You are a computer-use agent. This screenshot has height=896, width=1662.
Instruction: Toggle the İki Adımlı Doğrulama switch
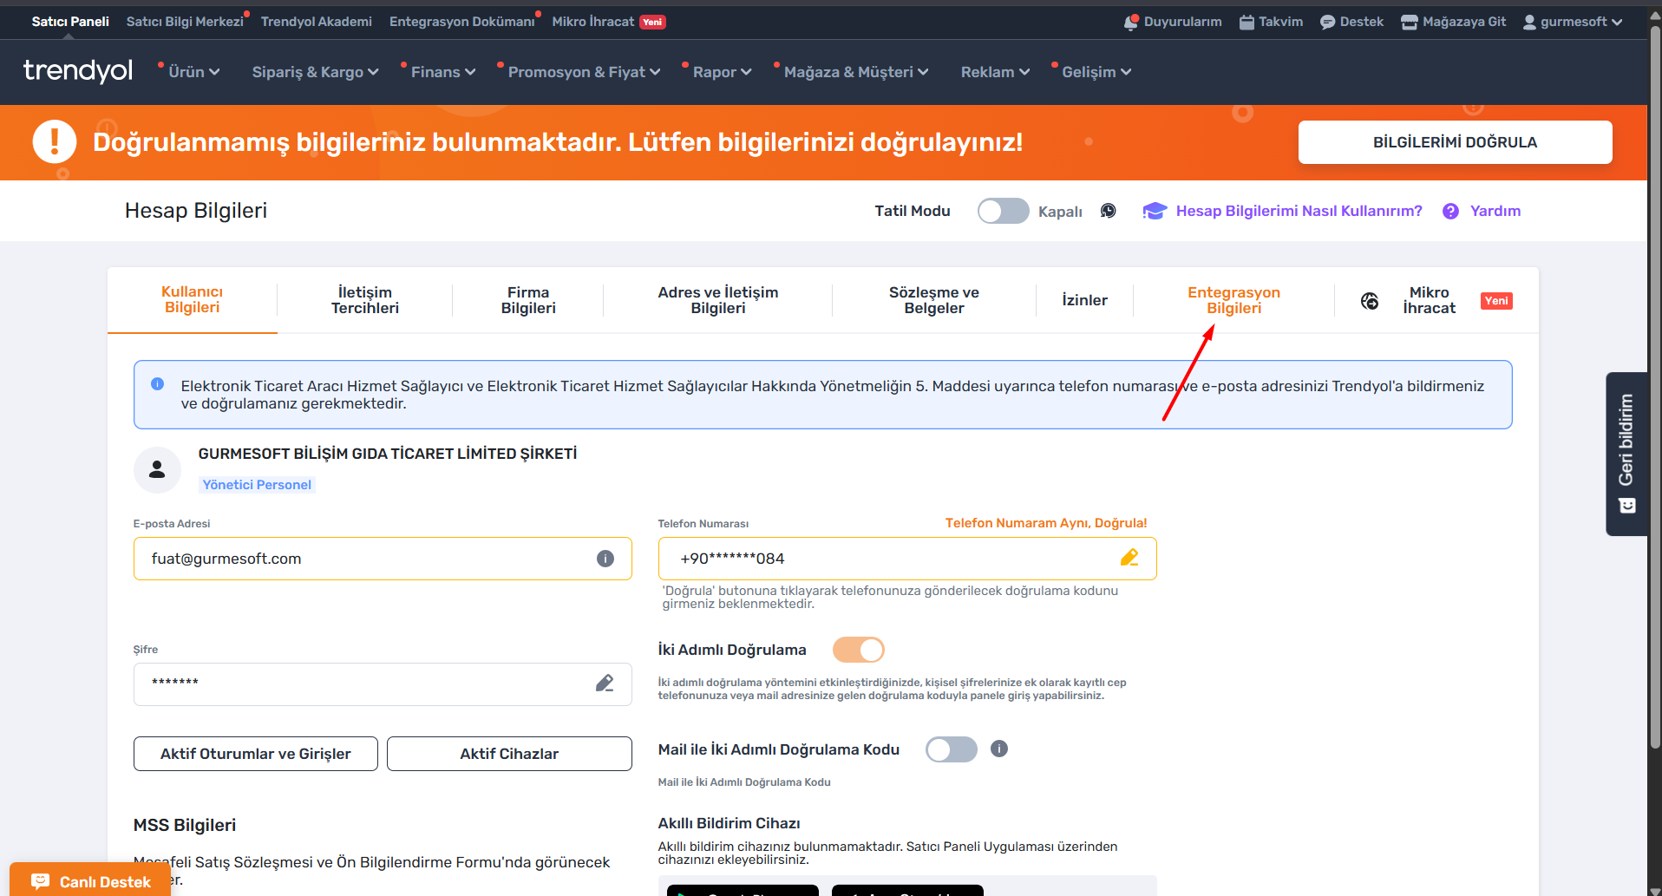coord(859,650)
